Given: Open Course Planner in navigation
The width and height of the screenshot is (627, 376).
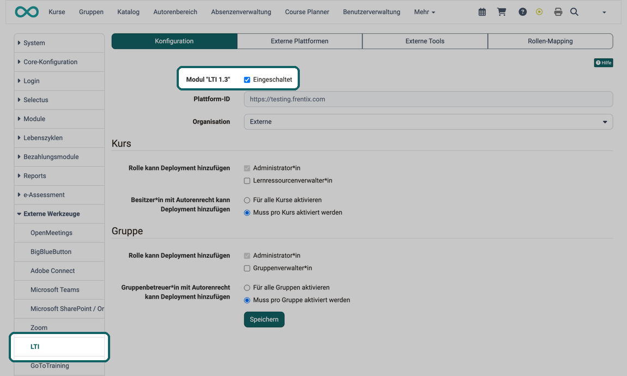Looking at the screenshot, I should coord(307,12).
